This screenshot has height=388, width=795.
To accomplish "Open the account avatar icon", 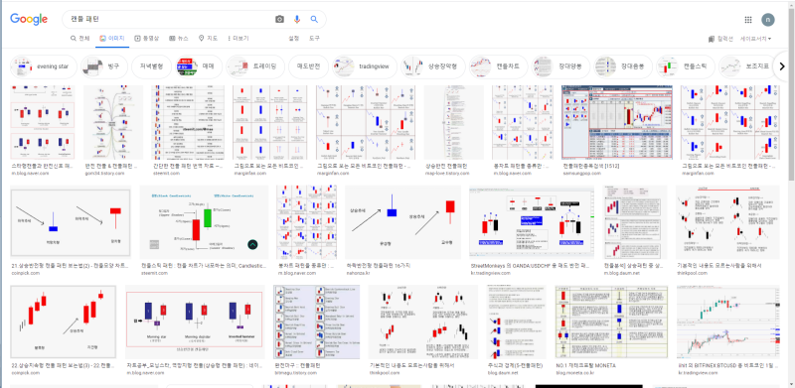I will 767,20.
